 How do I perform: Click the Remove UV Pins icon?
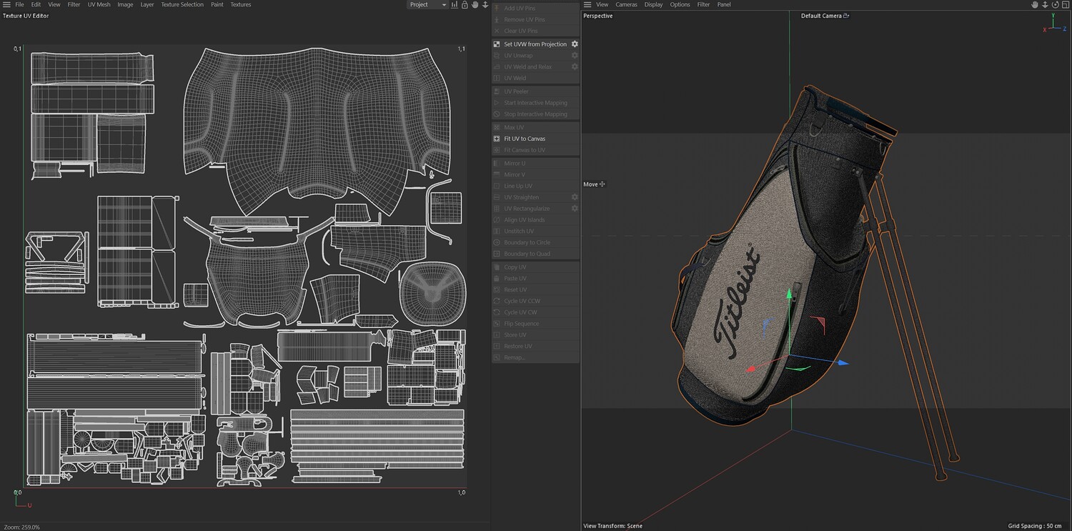(497, 20)
